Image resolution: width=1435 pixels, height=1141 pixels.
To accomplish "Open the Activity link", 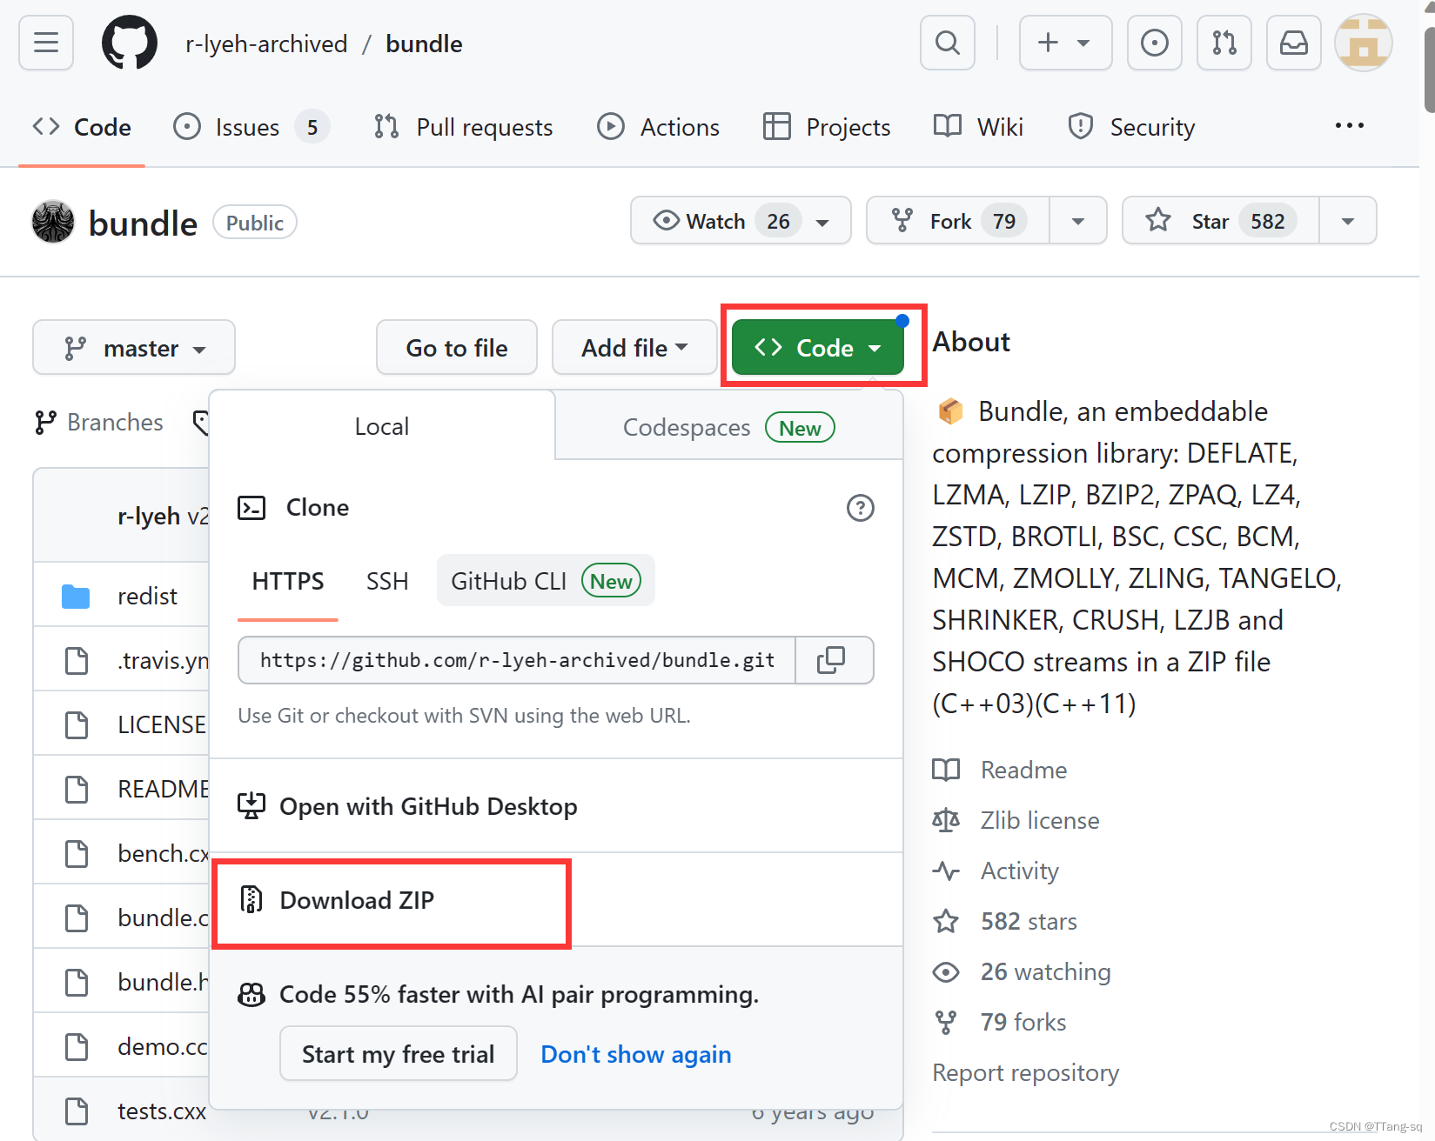I will pos(996,871).
